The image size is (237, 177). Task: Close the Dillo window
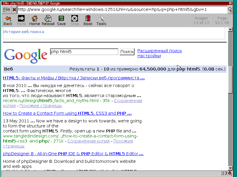coord(230,3)
